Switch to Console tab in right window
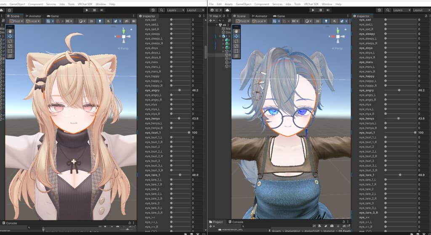This screenshot has height=235, width=431. [236, 222]
